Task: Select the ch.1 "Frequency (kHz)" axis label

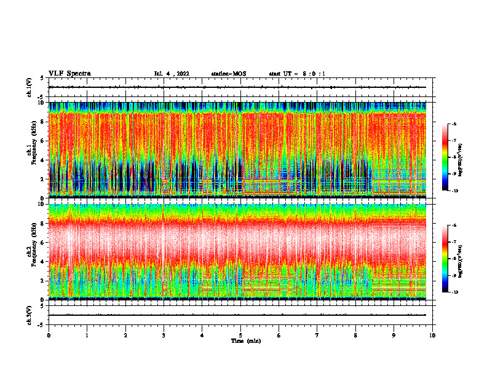Action: click(34, 143)
